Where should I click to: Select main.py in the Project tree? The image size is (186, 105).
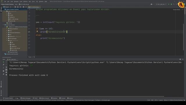point(9,23)
